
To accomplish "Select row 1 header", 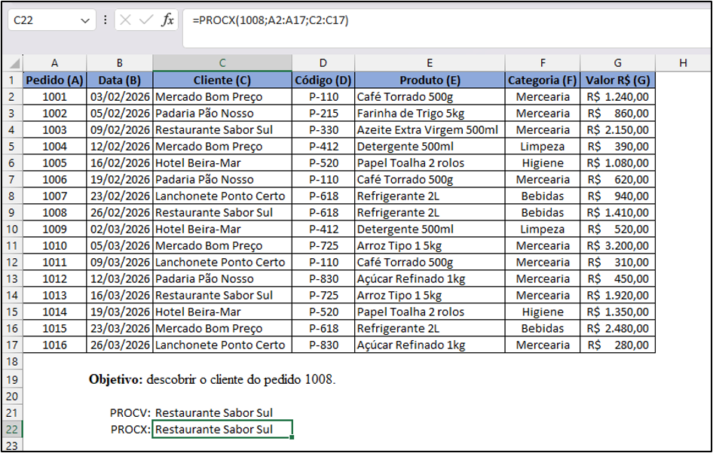I will click(12, 81).
